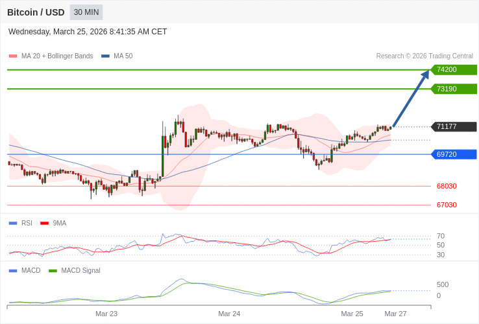
Task: Click the 30 MIN timeframe button
Action: (86, 12)
